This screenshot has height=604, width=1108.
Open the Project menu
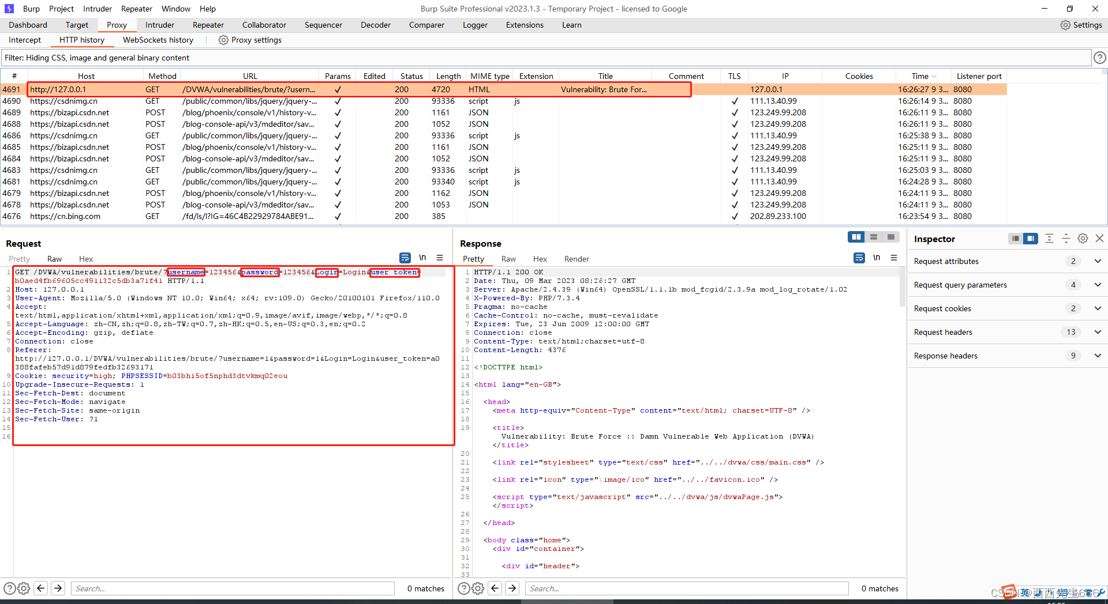pyautogui.click(x=61, y=9)
